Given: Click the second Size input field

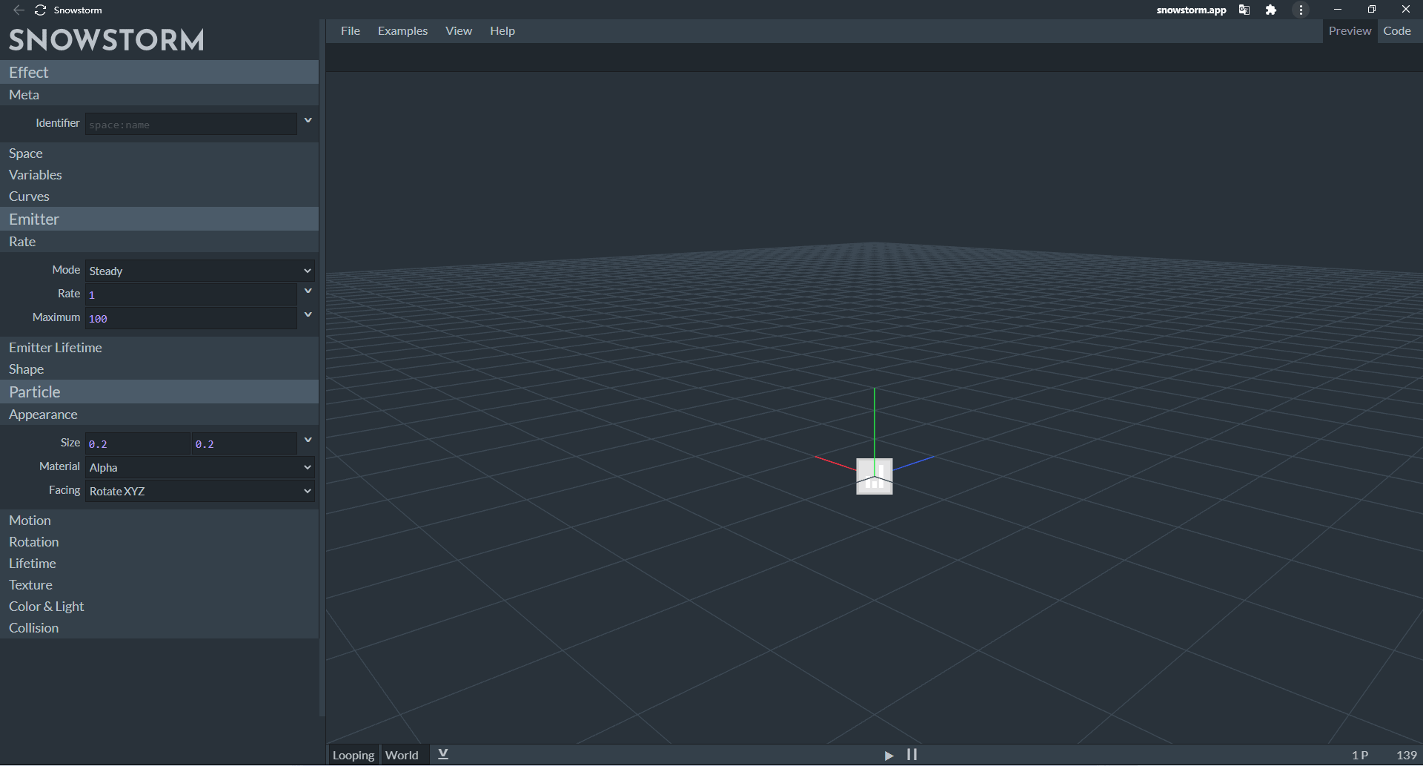Looking at the screenshot, I should [244, 443].
